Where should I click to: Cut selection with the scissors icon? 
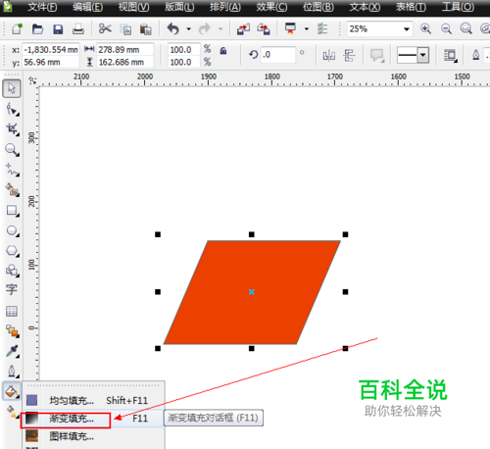[105, 28]
